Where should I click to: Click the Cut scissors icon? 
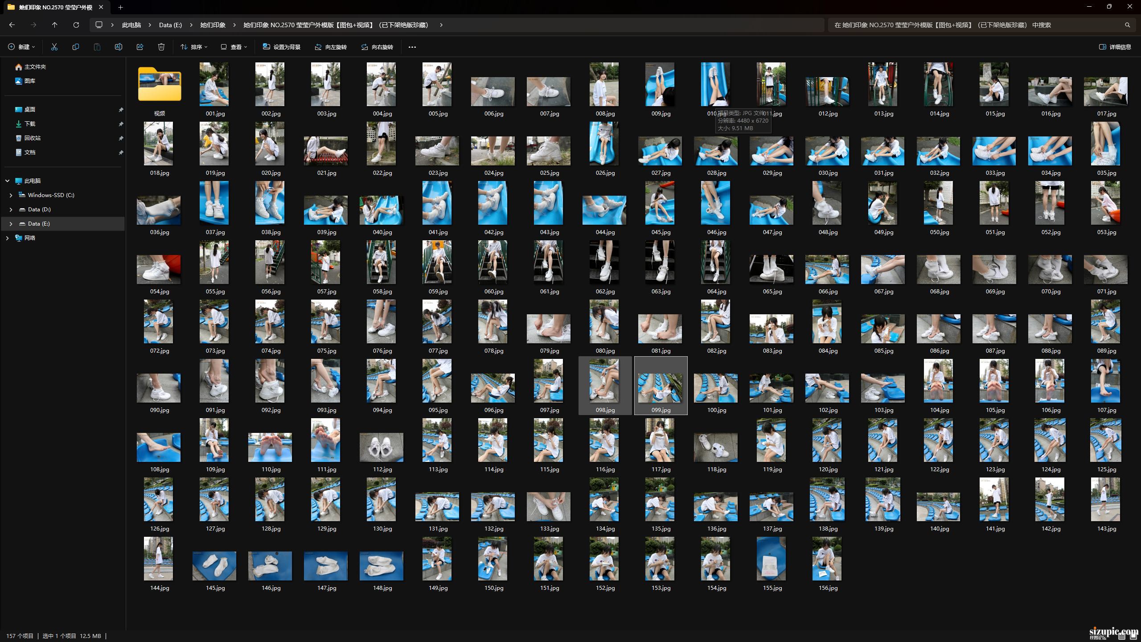(54, 47)
